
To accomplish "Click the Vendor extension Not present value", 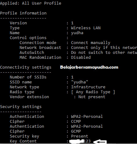I will (92, 97).
